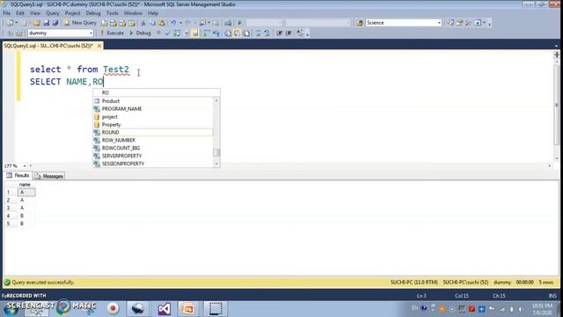Click the Paste clipboard icon
The image size is (563, 317).
click(x=162, y=23)
